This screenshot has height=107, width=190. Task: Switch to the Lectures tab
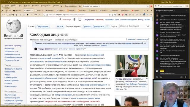click(17, 11)
